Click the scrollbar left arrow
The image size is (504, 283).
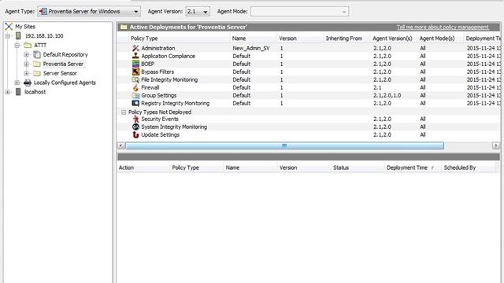pos(120,145)
